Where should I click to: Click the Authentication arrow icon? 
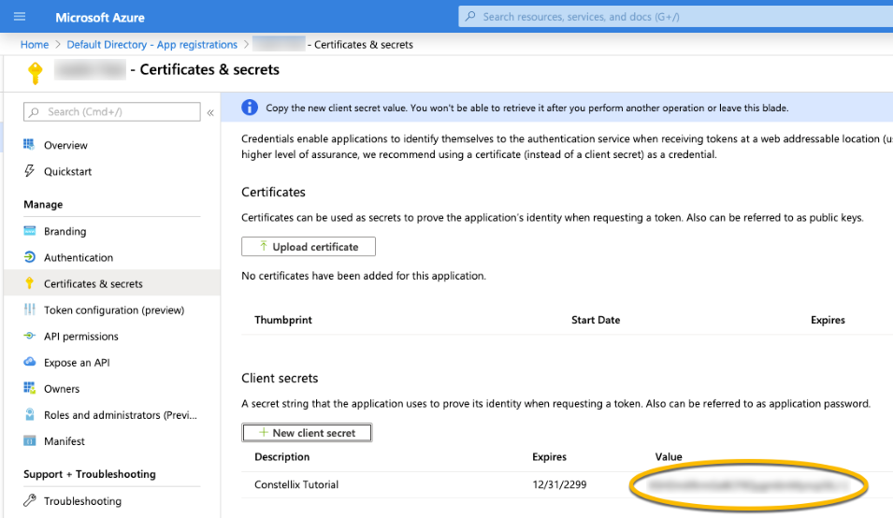pos(30,257)
